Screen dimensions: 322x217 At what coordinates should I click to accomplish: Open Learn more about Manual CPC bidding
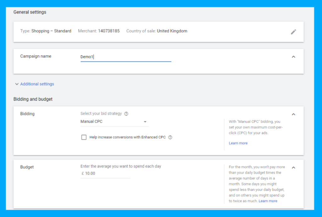(x=238, y=143)
